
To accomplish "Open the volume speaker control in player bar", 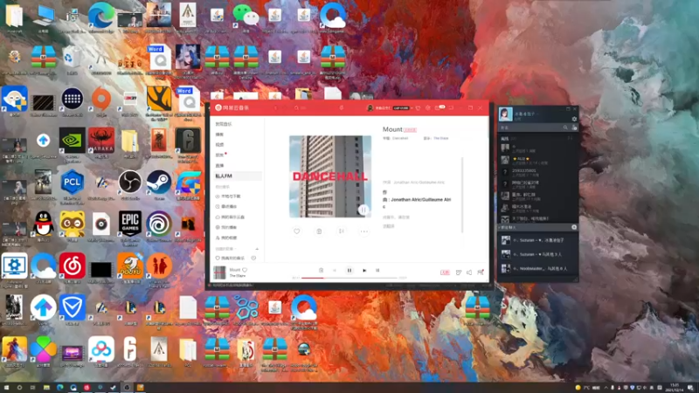I will (469, 272).
